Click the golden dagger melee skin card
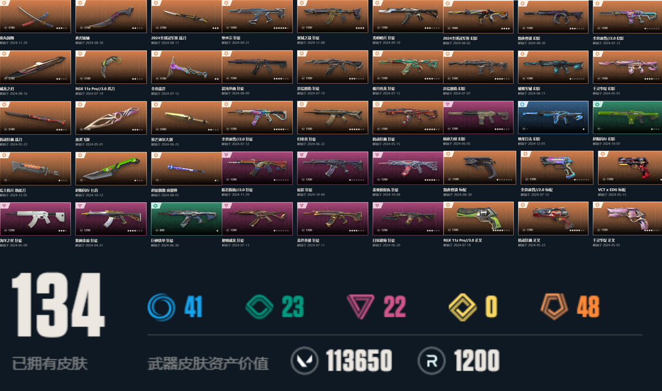 pos(186,118)
